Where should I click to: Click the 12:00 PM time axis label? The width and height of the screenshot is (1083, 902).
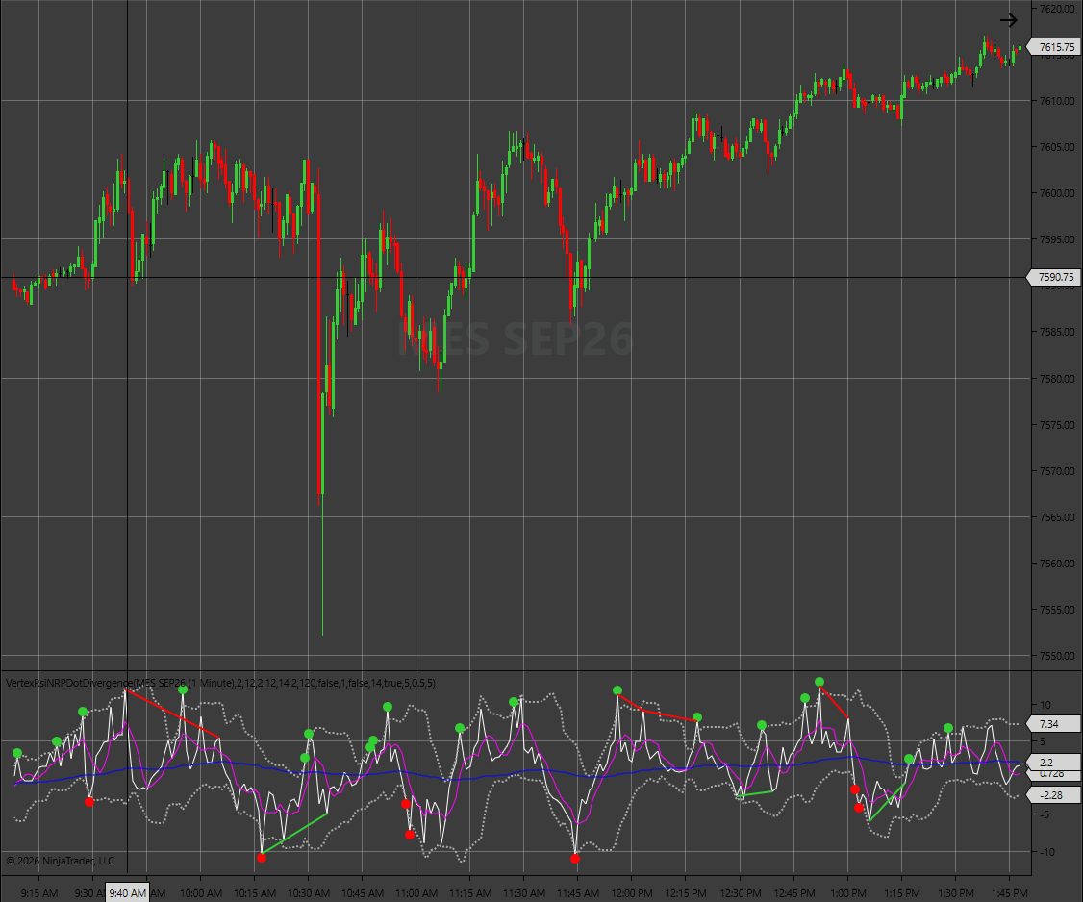[x=631, y=893]
